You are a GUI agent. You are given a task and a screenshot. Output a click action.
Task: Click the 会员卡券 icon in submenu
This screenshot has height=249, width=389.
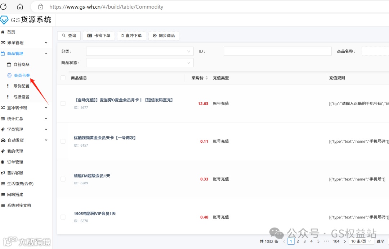9,75
